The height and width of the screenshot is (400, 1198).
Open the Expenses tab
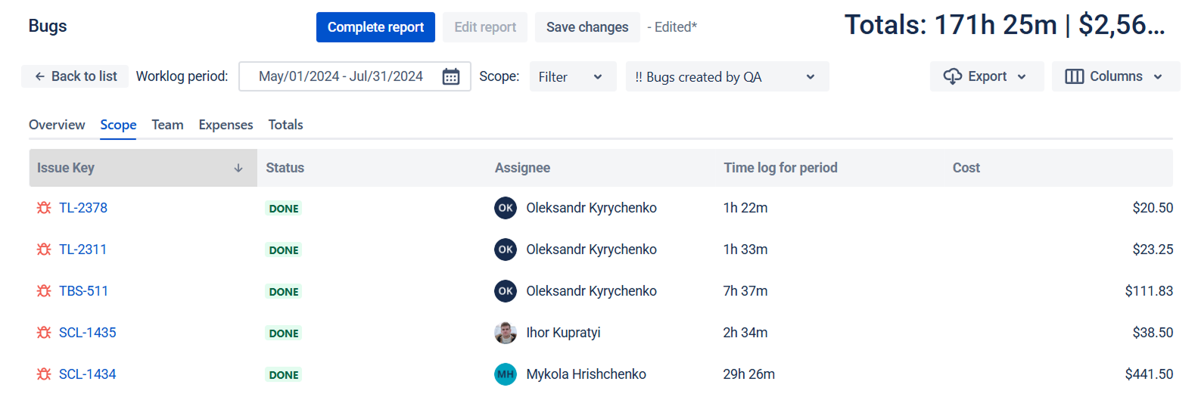226,125
